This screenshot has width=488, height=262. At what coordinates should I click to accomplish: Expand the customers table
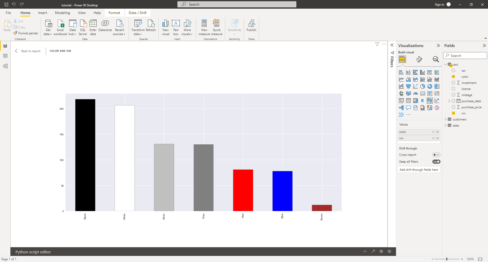(x=446, y=119)
